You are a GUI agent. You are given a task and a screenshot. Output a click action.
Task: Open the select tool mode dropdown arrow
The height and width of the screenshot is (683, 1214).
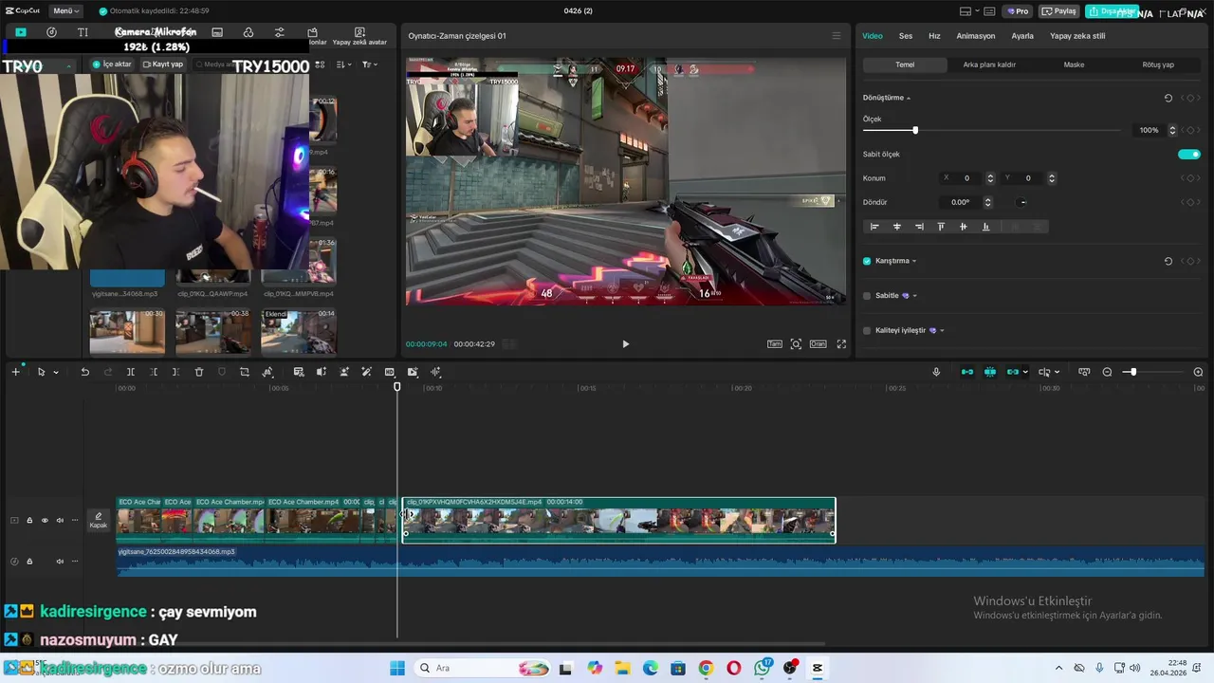pyautogui.click(x=56, y=372)
